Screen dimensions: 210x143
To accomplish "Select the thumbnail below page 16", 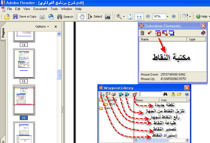I will click(24, 132).
